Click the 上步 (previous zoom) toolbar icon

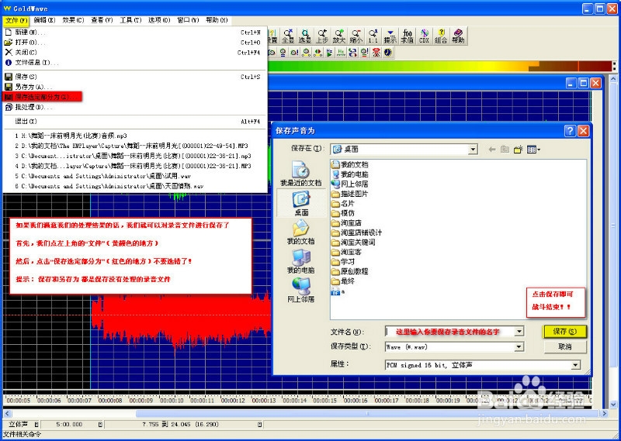pos(322,36)
